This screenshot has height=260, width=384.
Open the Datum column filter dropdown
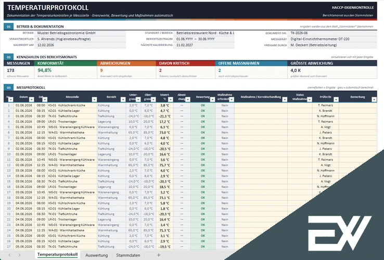31,99
